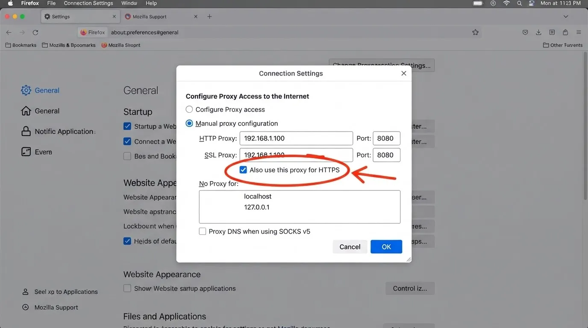
Task: Click the Change Proxy Settings button
Action: tap(382, 65)
